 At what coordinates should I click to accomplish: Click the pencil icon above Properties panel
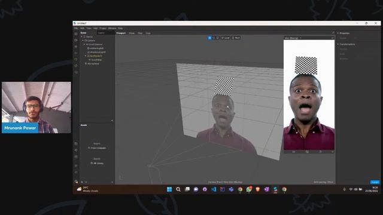[333, 32]
